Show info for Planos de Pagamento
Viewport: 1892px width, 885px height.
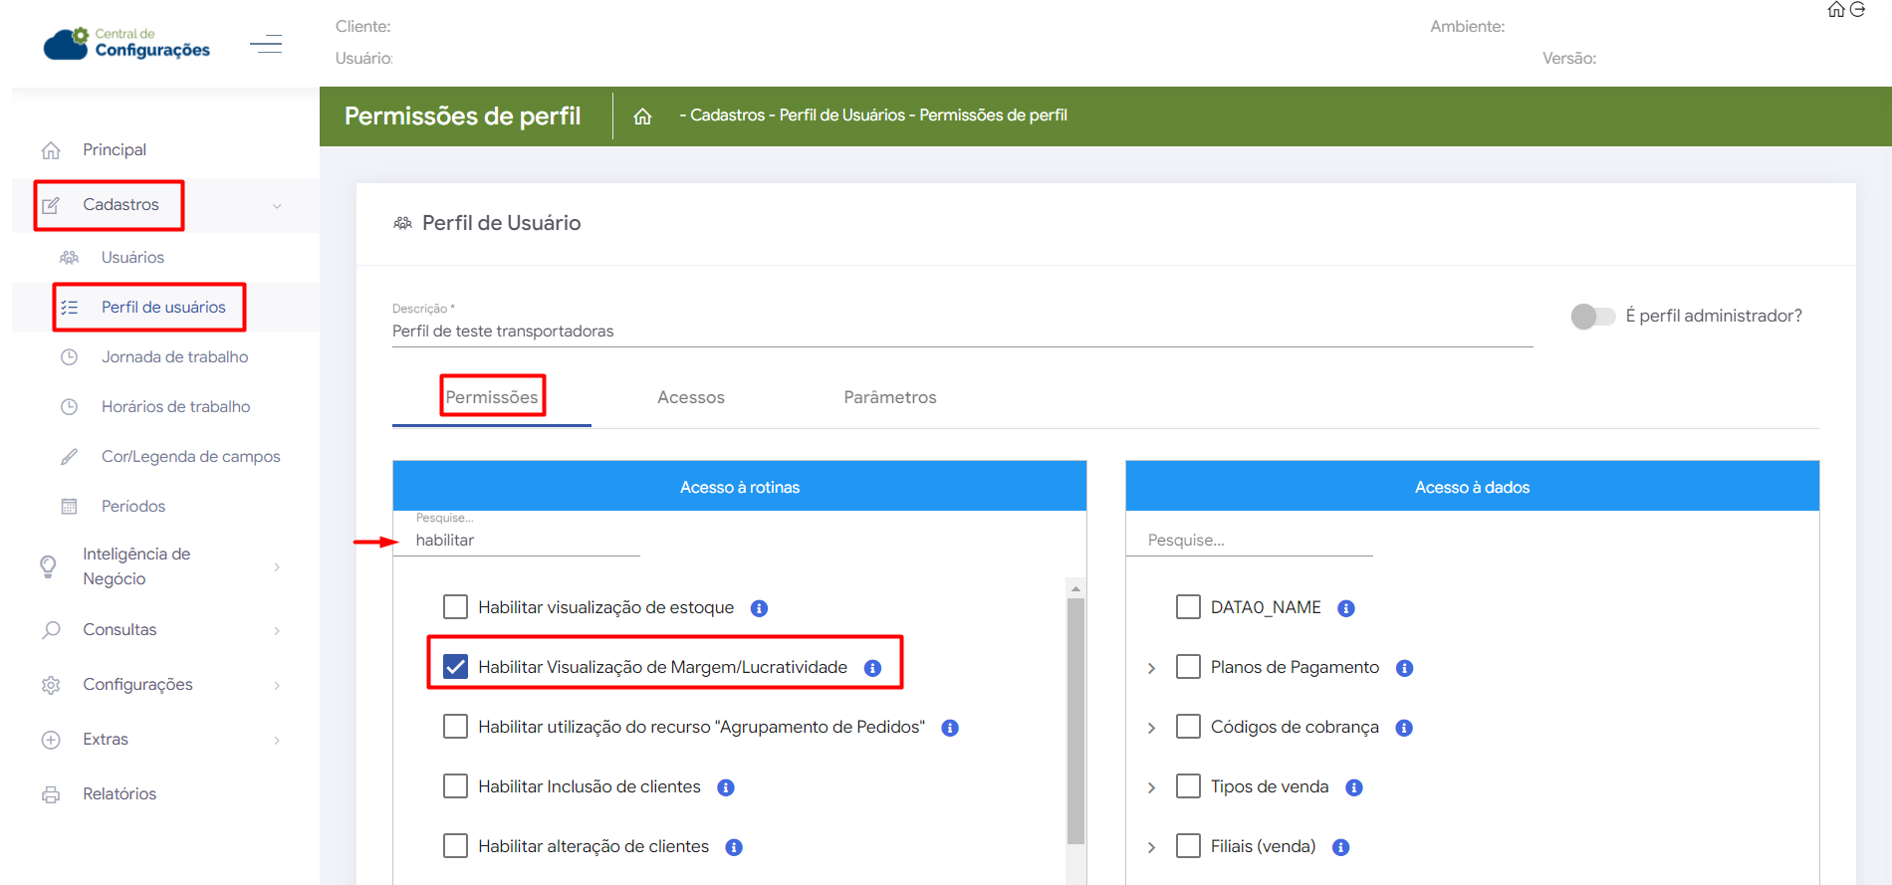point(1404,668)
